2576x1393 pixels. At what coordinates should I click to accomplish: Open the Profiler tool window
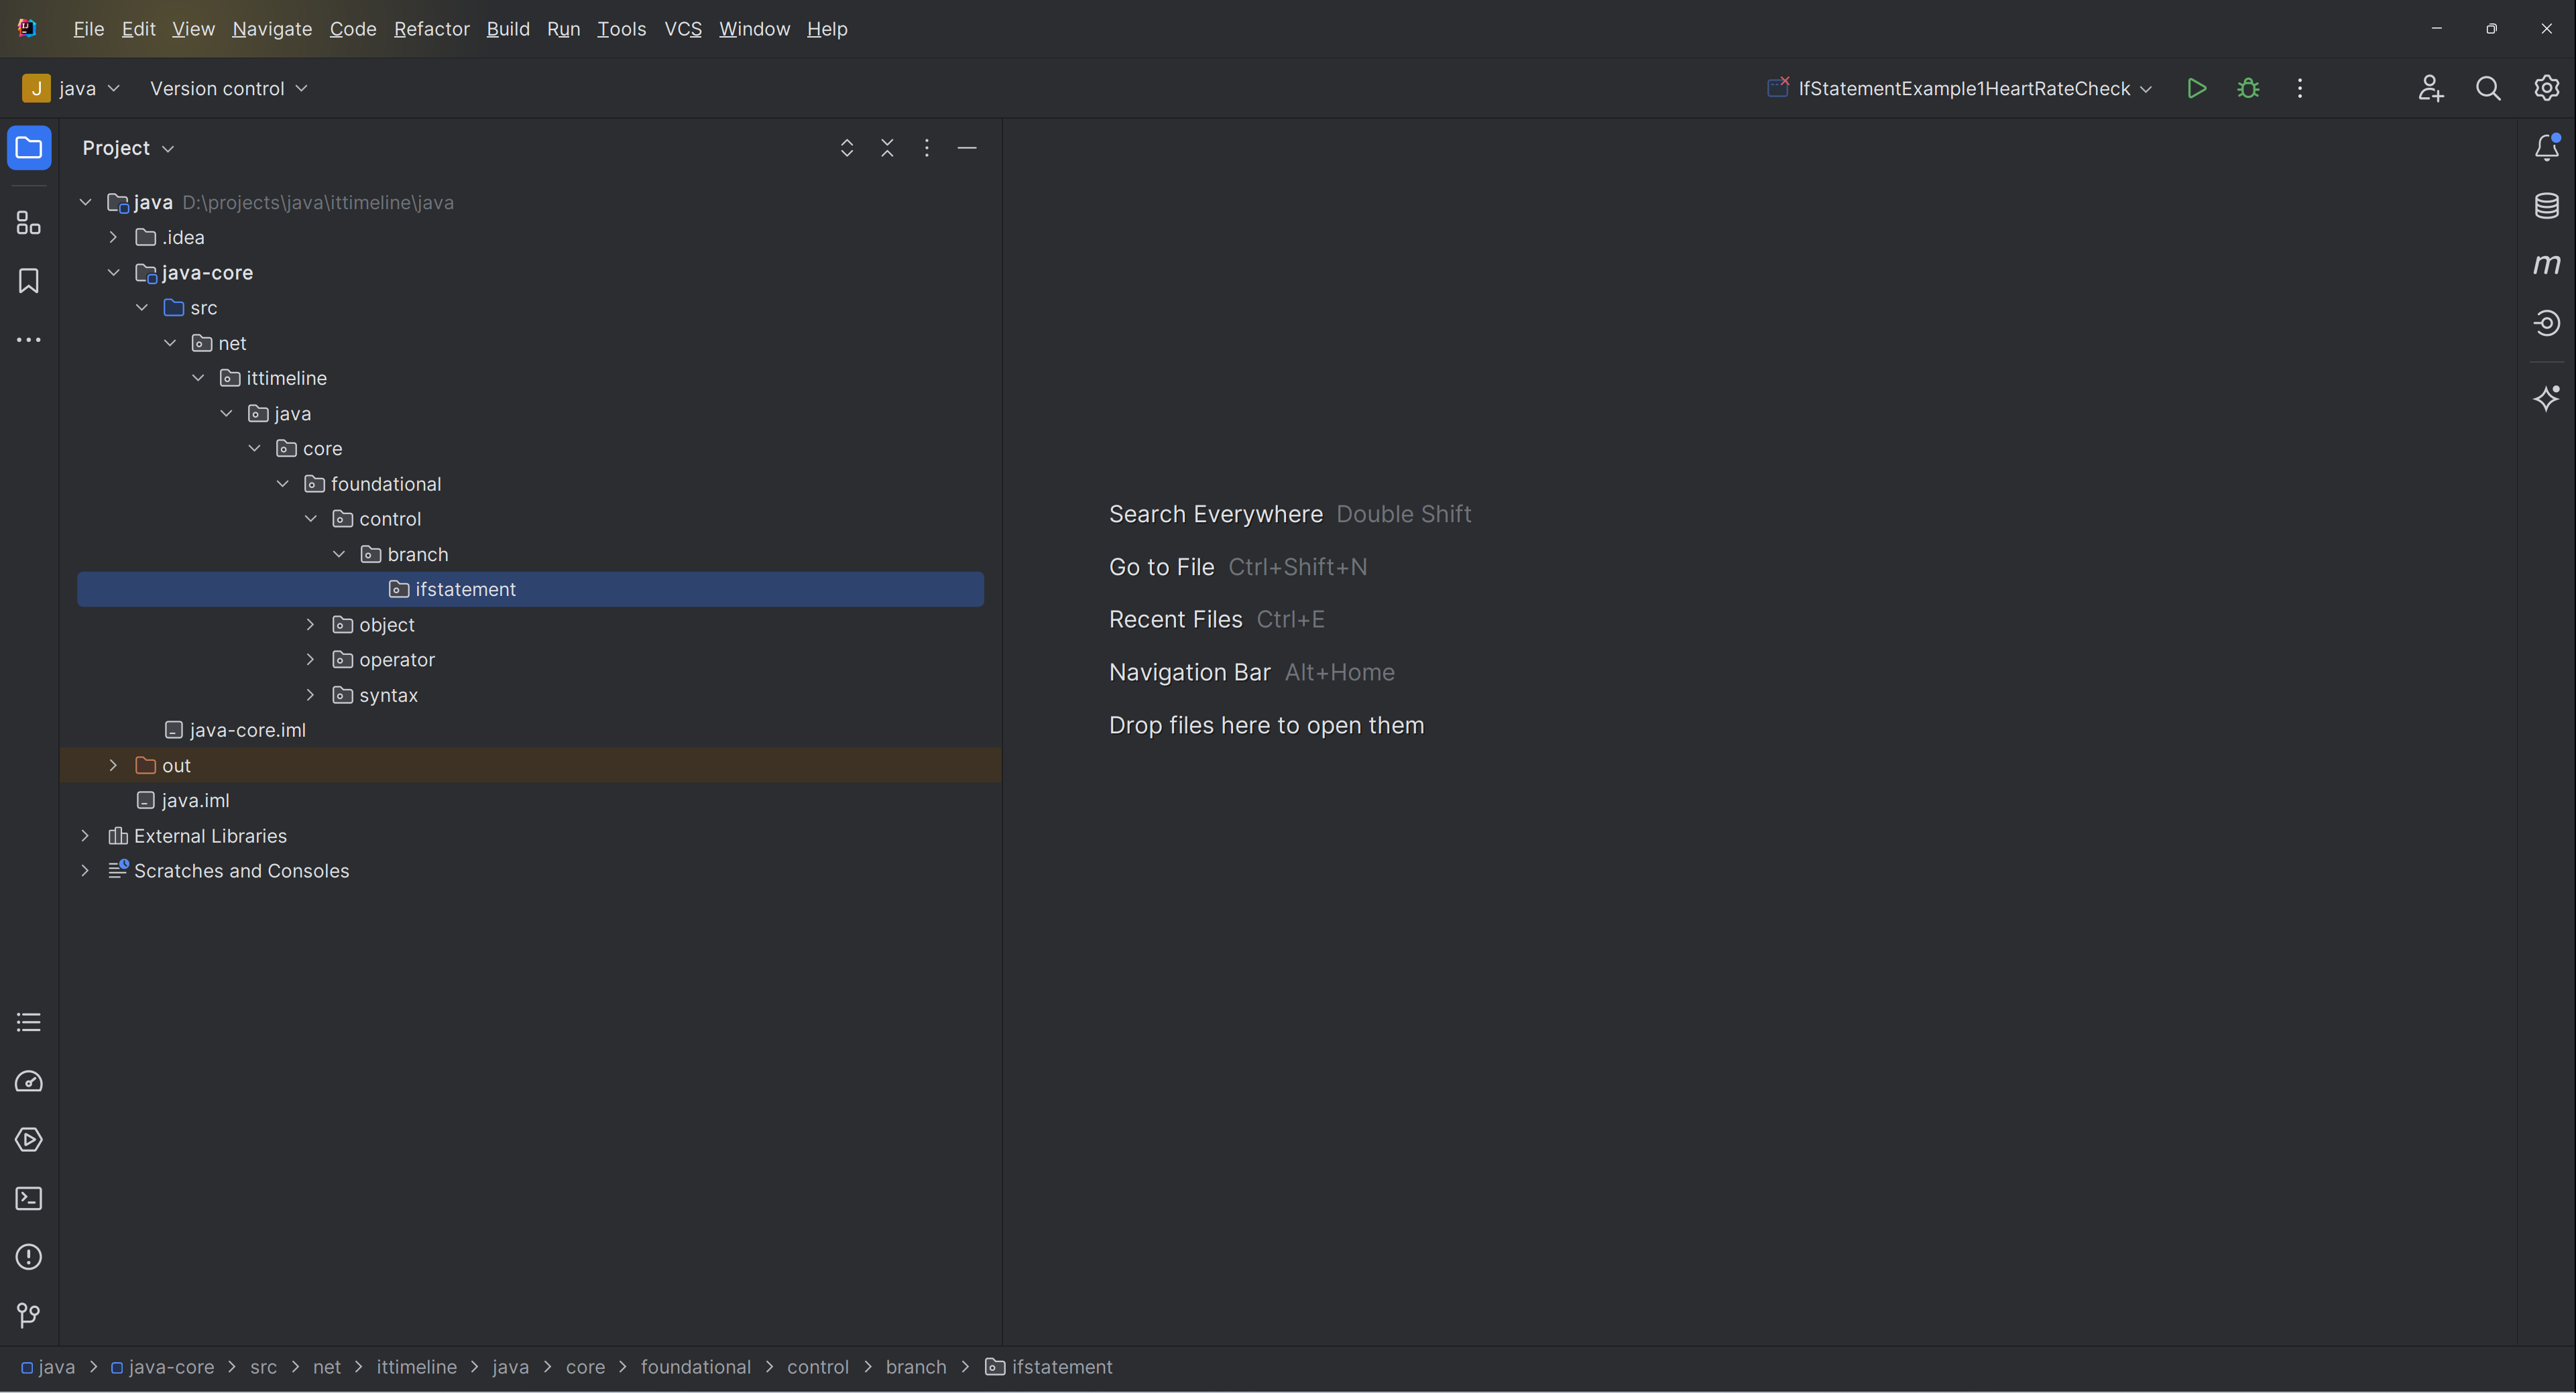coord(29,1081)
